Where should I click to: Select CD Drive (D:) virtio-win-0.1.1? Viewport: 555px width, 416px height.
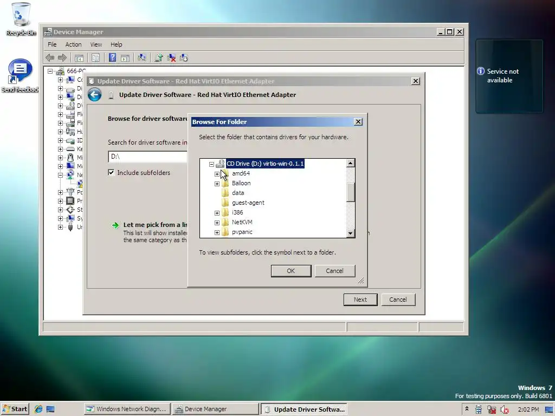[x=265, y=164]
